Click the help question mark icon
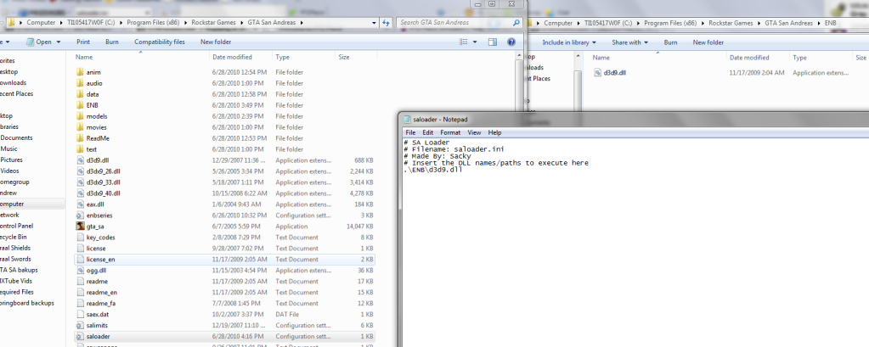 (511, 42)
